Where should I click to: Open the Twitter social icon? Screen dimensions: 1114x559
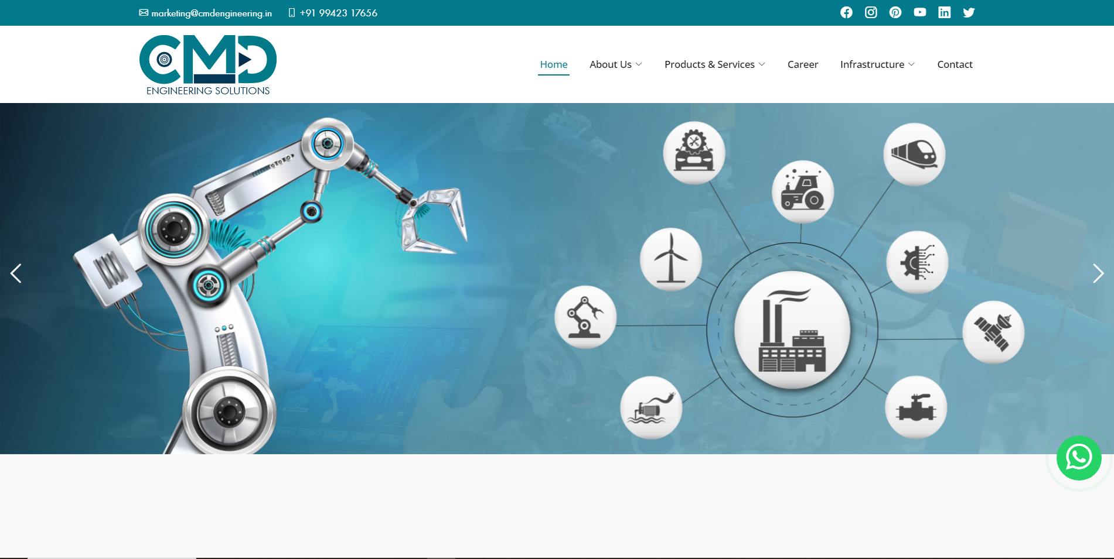[969, 12]
